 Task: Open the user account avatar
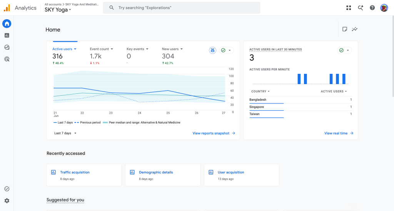(x=384, y=8)
